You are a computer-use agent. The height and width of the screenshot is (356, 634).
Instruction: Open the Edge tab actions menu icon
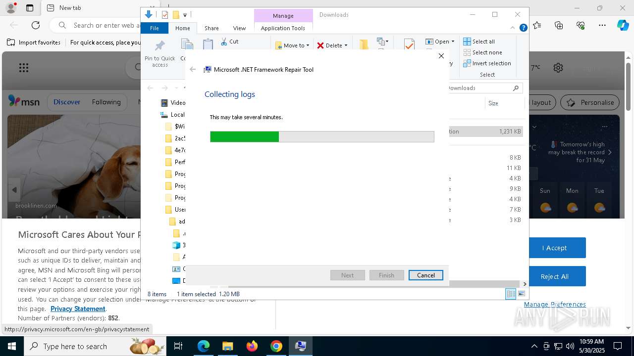pyautogui.click(x=30, y=8)
